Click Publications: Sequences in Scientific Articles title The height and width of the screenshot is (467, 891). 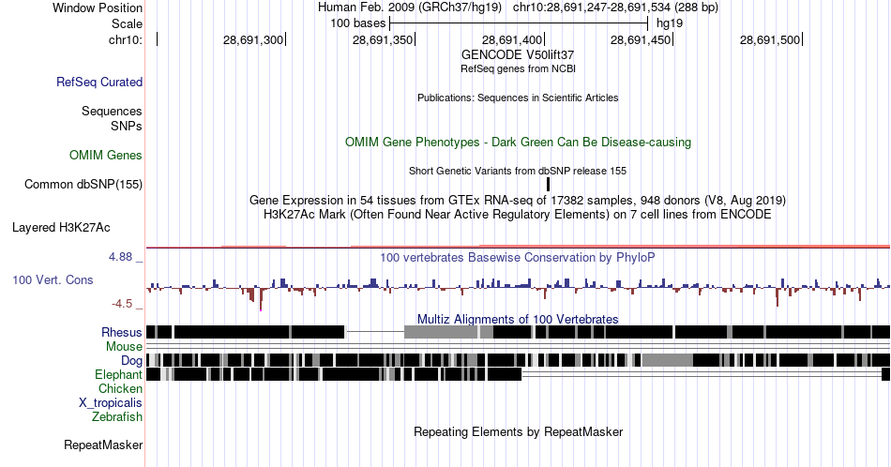pyautogui.click(x=518, y=98)
